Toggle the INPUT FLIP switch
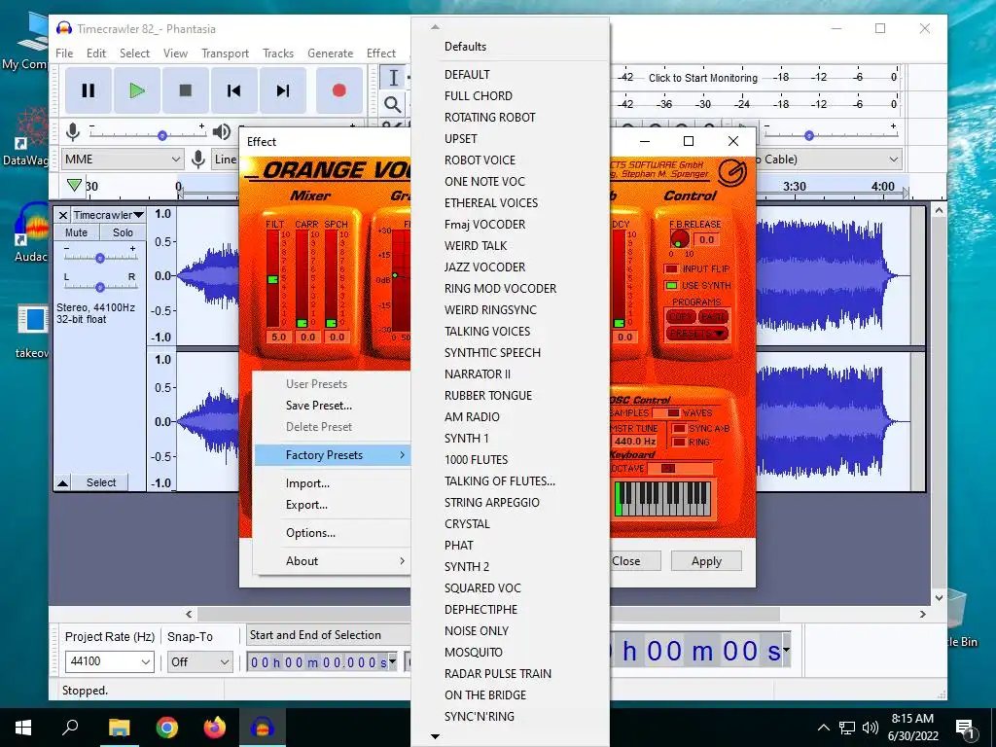Image resolution: width=996 pixels, height=747 pixels. (x=671, y=268)
